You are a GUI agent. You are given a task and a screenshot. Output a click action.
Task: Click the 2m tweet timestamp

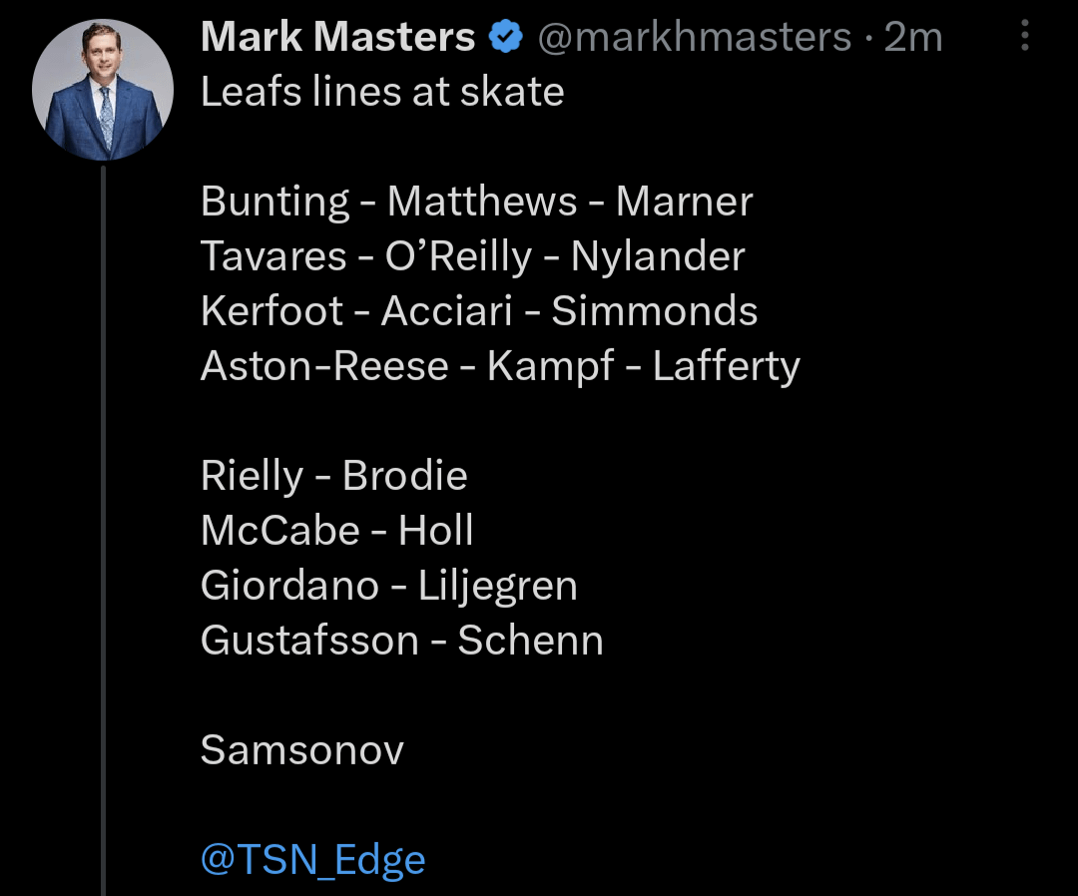[x=912, y=38]
